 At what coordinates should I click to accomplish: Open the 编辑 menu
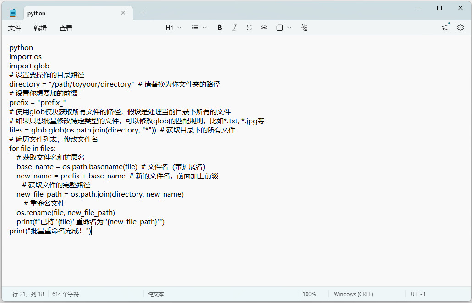40,28
